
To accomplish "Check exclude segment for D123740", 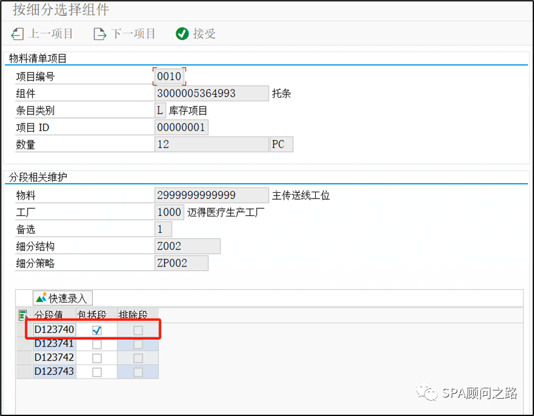I will pos(138,330).
